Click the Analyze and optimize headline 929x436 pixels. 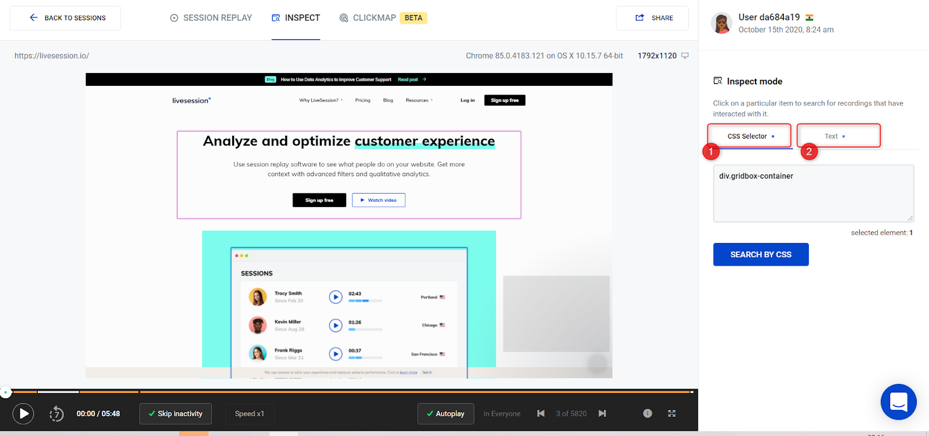(349, 141)
